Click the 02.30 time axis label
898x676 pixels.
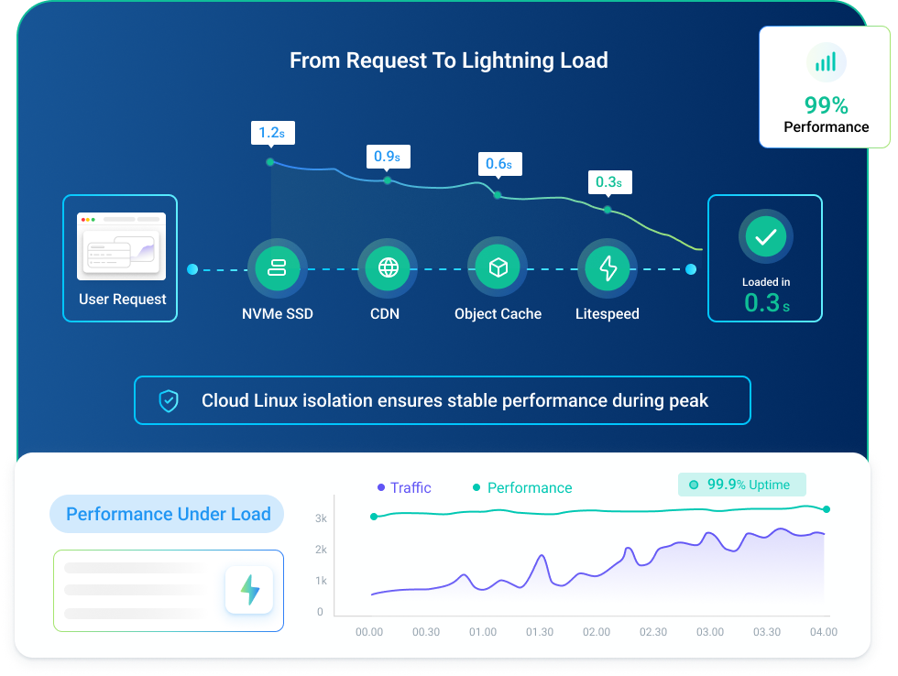[652, 632]
